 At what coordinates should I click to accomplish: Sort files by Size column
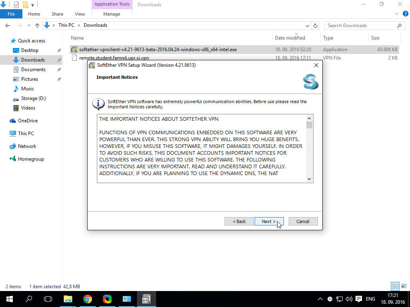tap(375, 38)
